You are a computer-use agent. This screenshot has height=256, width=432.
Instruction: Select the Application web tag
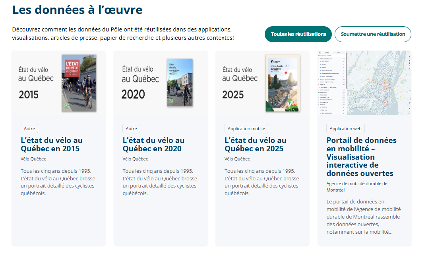[345, 129]
